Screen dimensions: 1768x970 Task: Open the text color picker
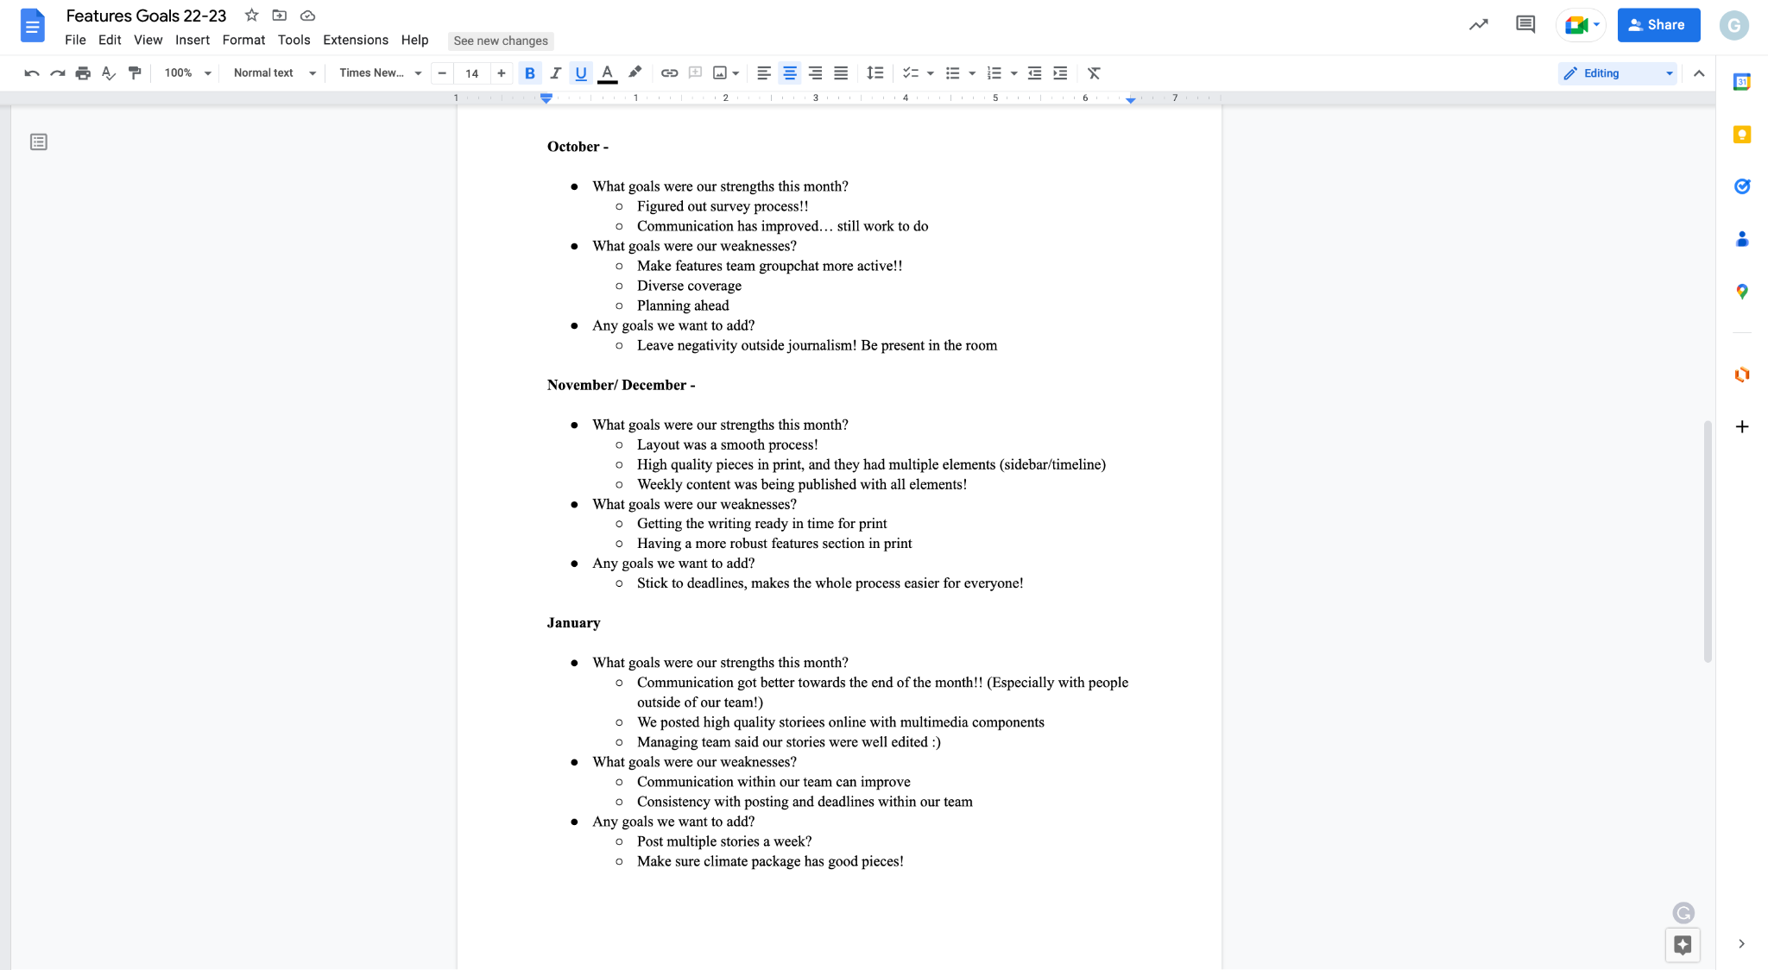tap(607, 73)
